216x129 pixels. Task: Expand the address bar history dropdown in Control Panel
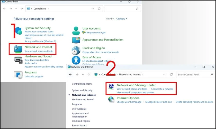[93, 9]
